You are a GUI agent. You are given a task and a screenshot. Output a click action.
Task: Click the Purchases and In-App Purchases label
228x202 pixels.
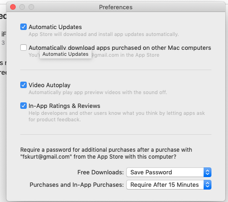coord(76,185)
